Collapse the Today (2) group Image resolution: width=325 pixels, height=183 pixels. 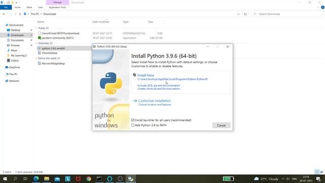point(36,28)
